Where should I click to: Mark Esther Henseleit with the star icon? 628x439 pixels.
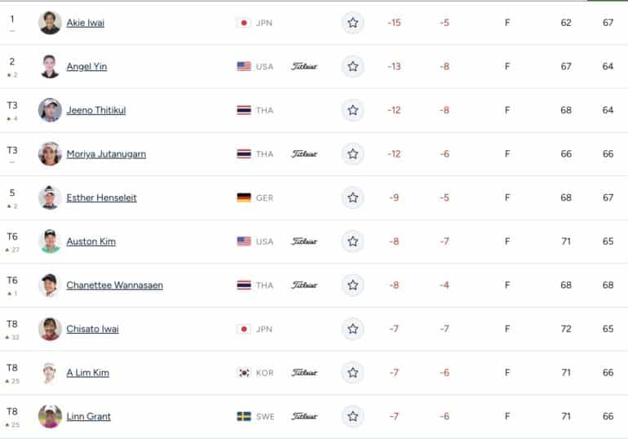pyautogui.click(x=353, y=197)
